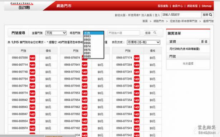Viewport: 220px width, 137px height.
Task: Select phone number 0966-869974
Action: pyautogui.click(x=20, y=128)
